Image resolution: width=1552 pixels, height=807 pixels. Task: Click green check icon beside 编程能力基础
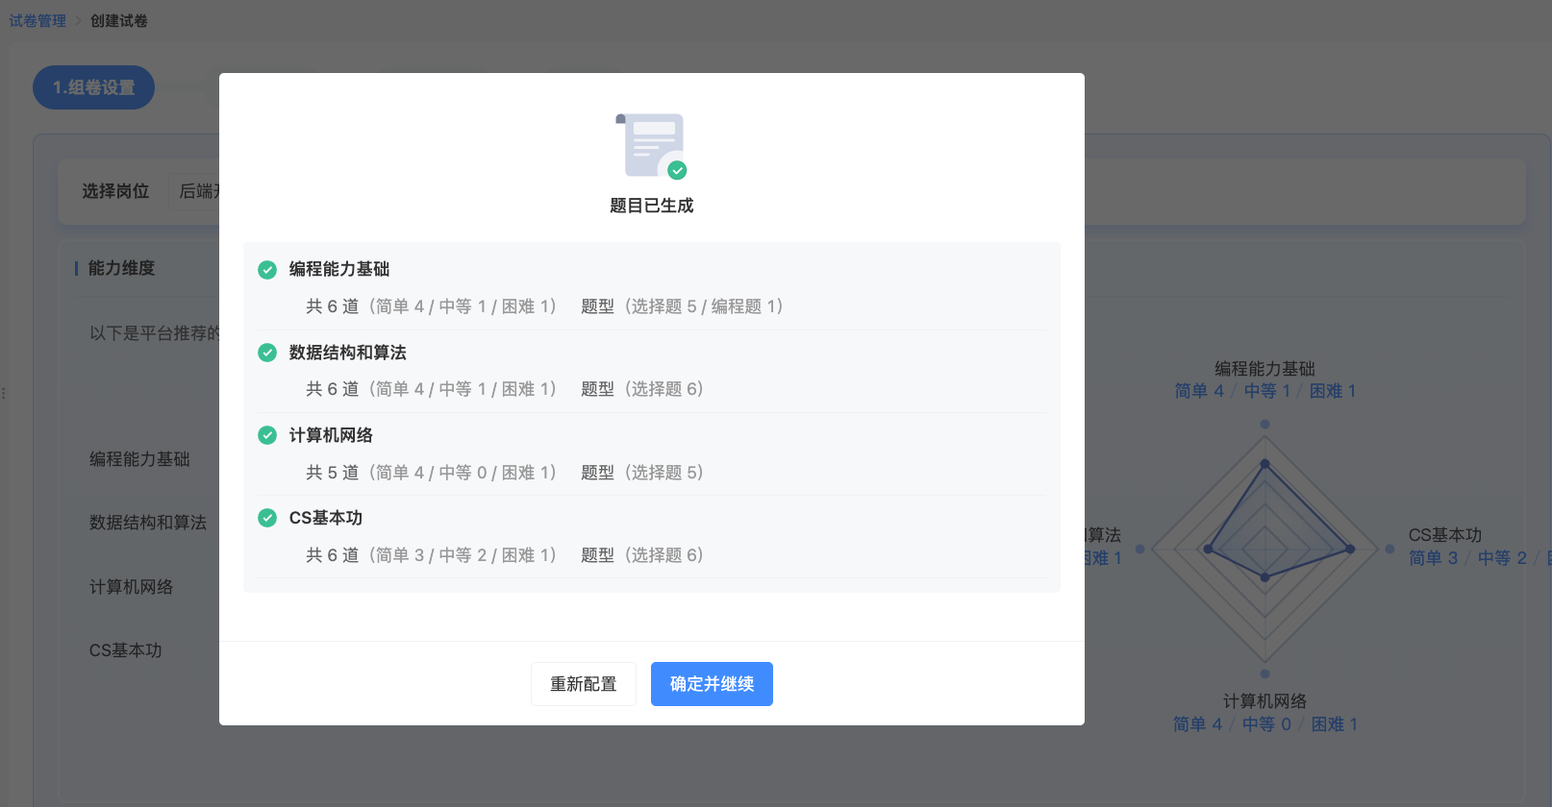[x=267, y=270]
